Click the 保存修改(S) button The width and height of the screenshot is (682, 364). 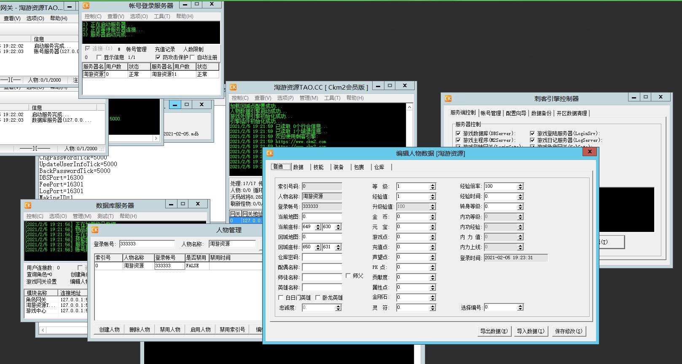pyautogui.click(x=569, y=331)
